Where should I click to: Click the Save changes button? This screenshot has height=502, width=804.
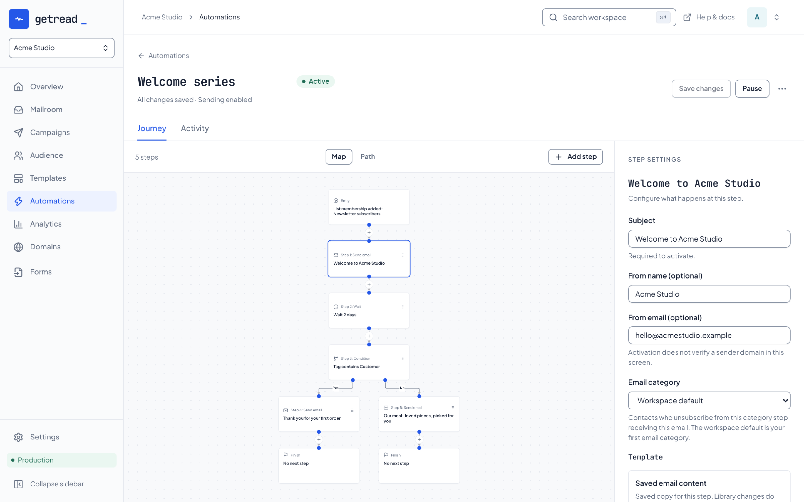[701, 89]
